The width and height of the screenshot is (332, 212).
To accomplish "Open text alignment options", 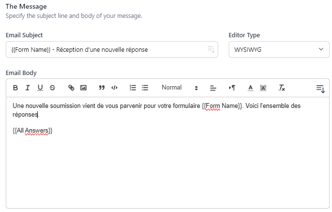I will [213, 88].
